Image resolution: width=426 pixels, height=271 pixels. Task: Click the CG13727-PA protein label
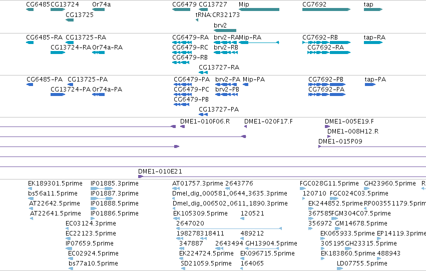[x=219, y=109]
